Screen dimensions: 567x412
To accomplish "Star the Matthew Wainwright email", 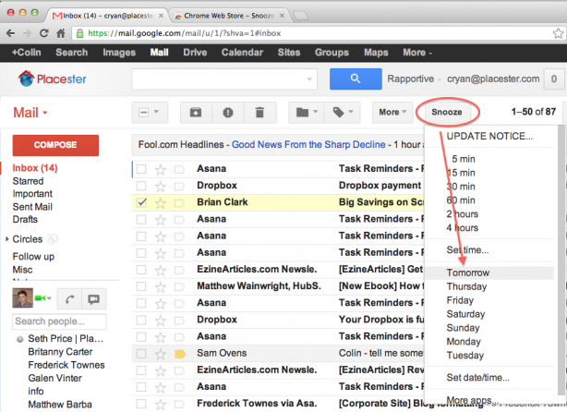I will coord(160,286).
